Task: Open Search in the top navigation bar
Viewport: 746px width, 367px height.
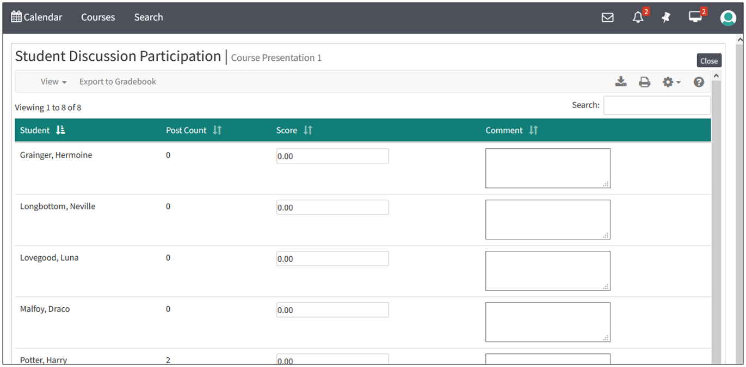Action: tap(149, 17)
